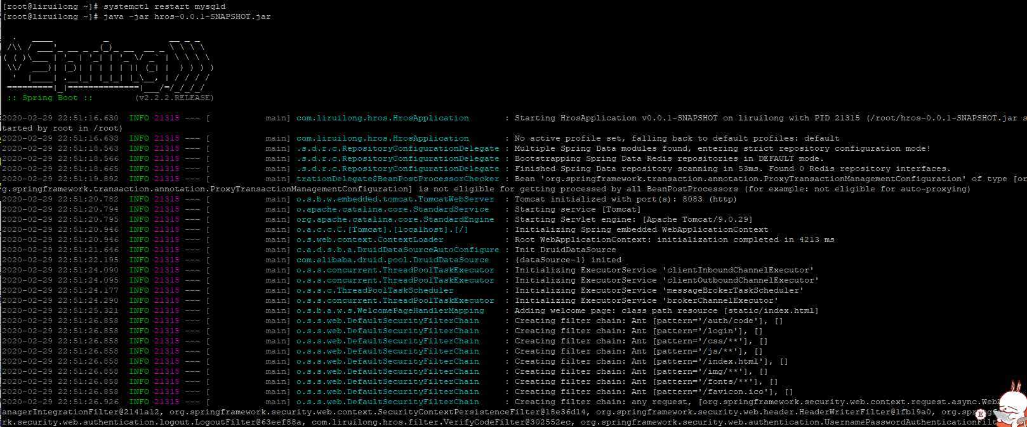The height and width of the screenshot is (427, 1027).
Task: Click the timestamp '2020-02-29 22:51:26.926'
Action: 60,402
